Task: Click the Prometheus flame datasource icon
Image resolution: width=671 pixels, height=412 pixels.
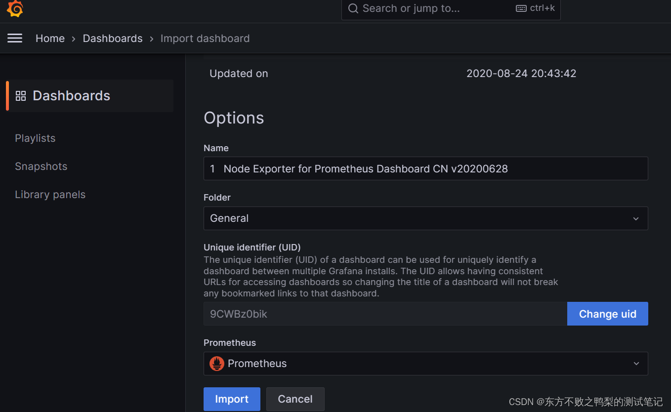Action: click(216, 364)
